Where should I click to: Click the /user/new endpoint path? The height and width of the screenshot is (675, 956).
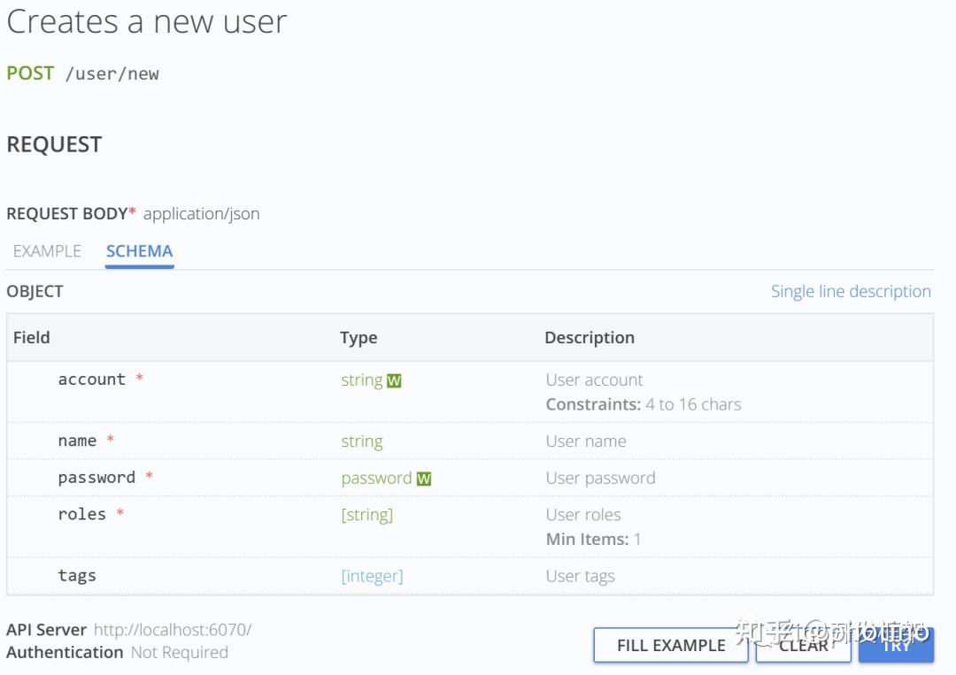pos(112,74)
